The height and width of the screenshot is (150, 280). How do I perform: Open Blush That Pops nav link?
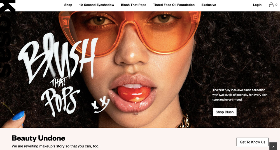click(x=134, y=5)
